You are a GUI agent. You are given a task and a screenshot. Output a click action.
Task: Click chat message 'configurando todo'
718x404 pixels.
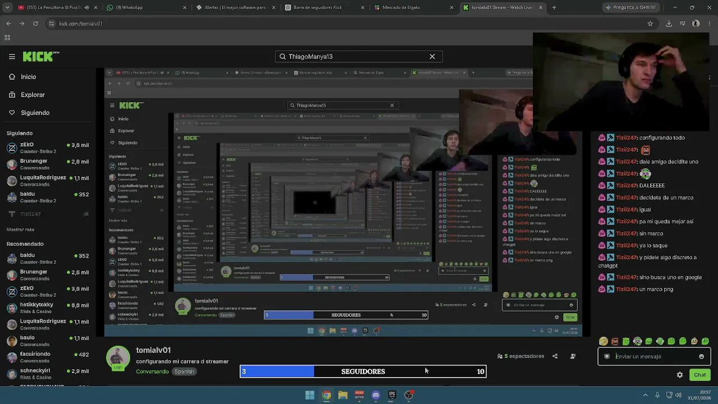(x=662, y=138)
